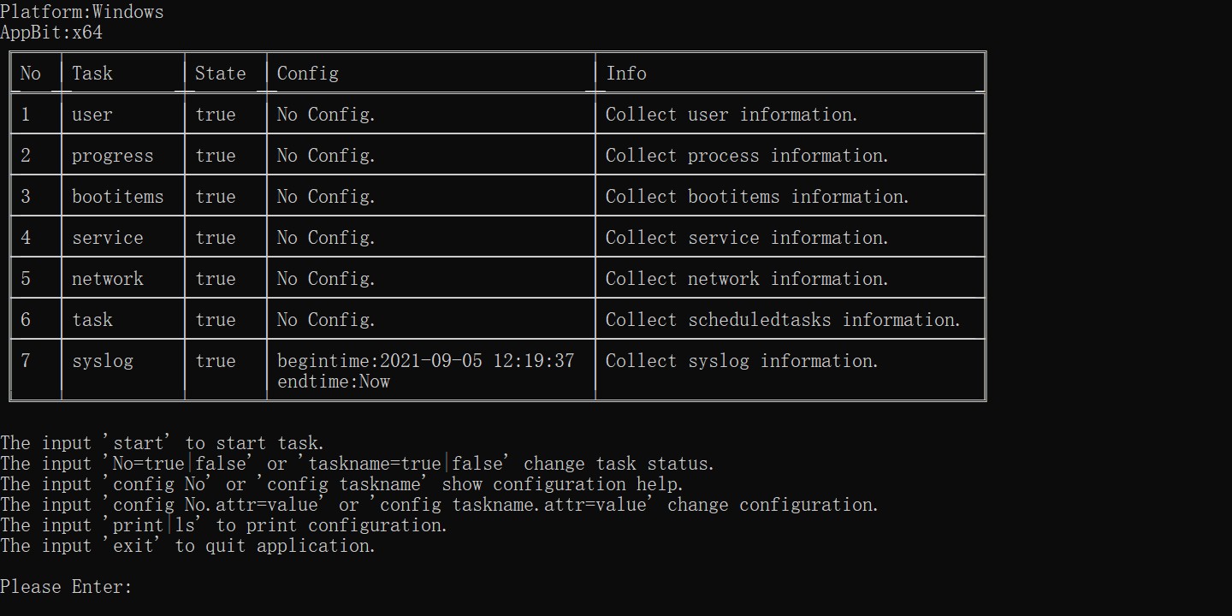
Task: Click the 'bootitems' task name cell
Action: click(117, 197)
